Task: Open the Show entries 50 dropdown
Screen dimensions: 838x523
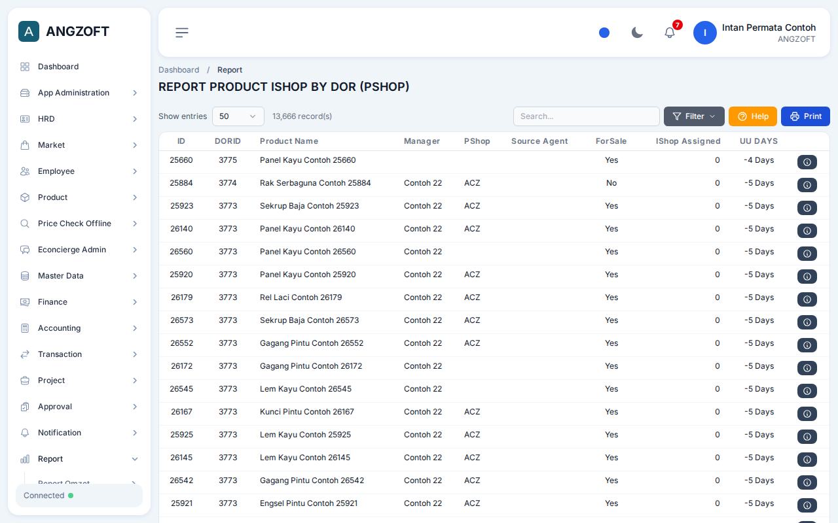Action: click(x=238, y=116)
